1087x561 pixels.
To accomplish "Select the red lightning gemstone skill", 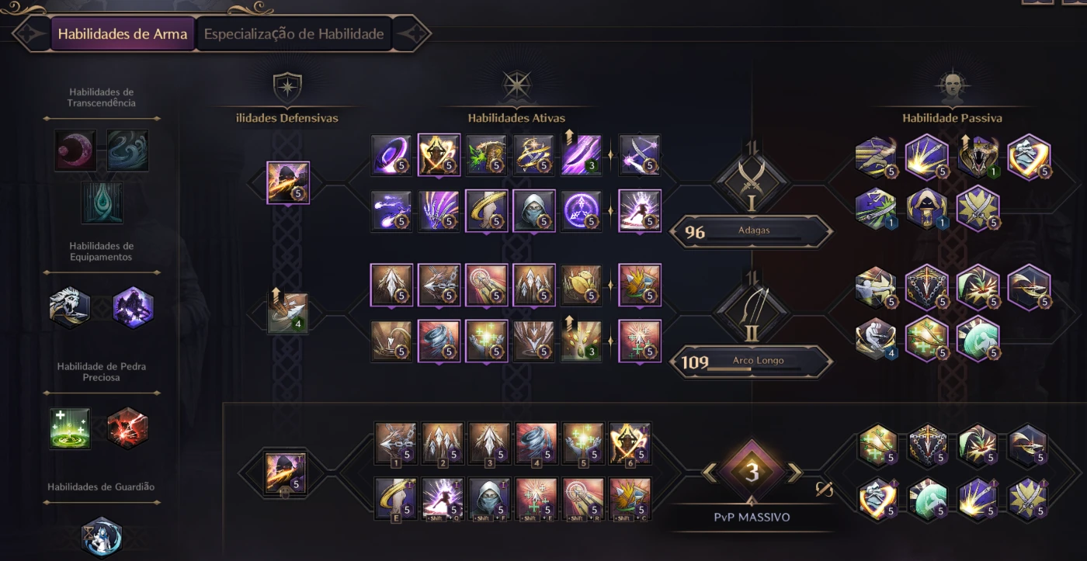I will coord(128,428).
